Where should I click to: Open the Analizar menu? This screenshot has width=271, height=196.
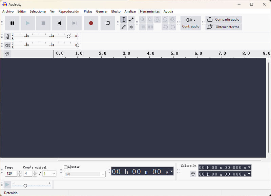tap(130, 12)
